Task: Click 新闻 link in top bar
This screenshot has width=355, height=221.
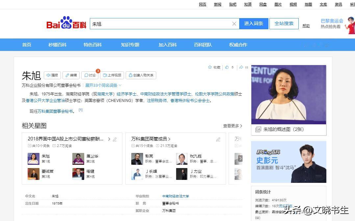Action: point(217,4)
